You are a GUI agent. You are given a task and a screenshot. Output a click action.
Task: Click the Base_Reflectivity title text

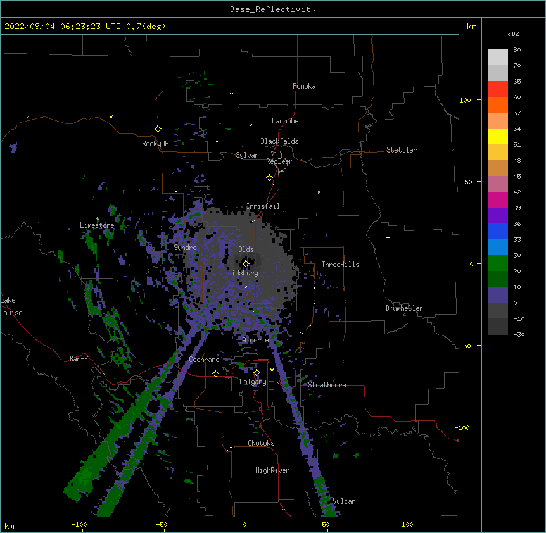(x=273, y=9)
